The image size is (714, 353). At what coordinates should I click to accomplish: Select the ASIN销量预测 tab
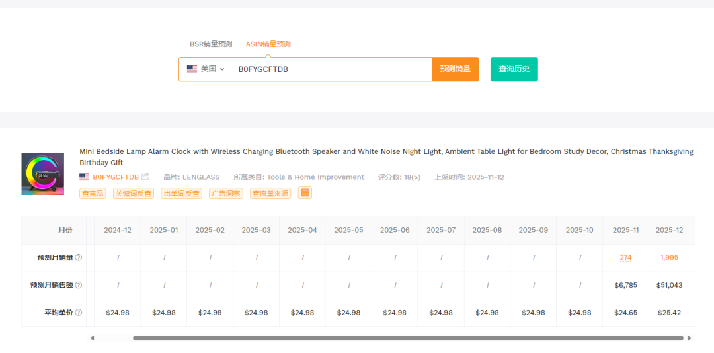[x=268, y=44]
